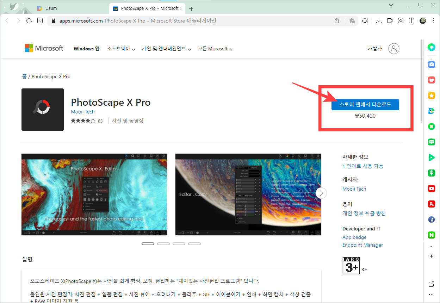Click the App badge link
Screen dimensions: 440x303
(x=354, y=237)
